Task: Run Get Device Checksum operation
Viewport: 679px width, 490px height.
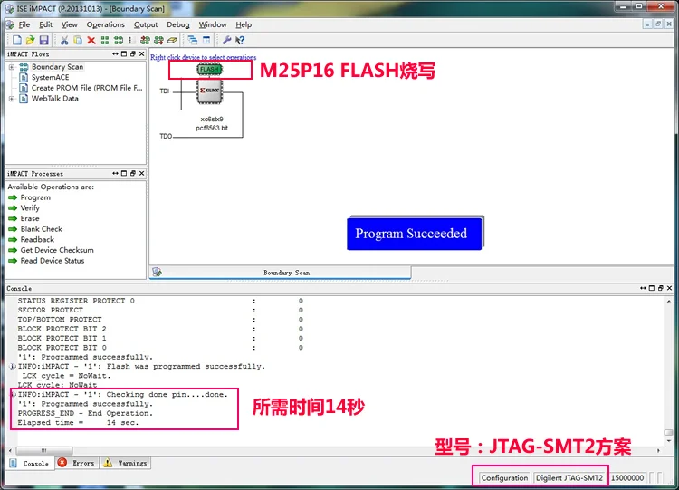Action: 57,250
